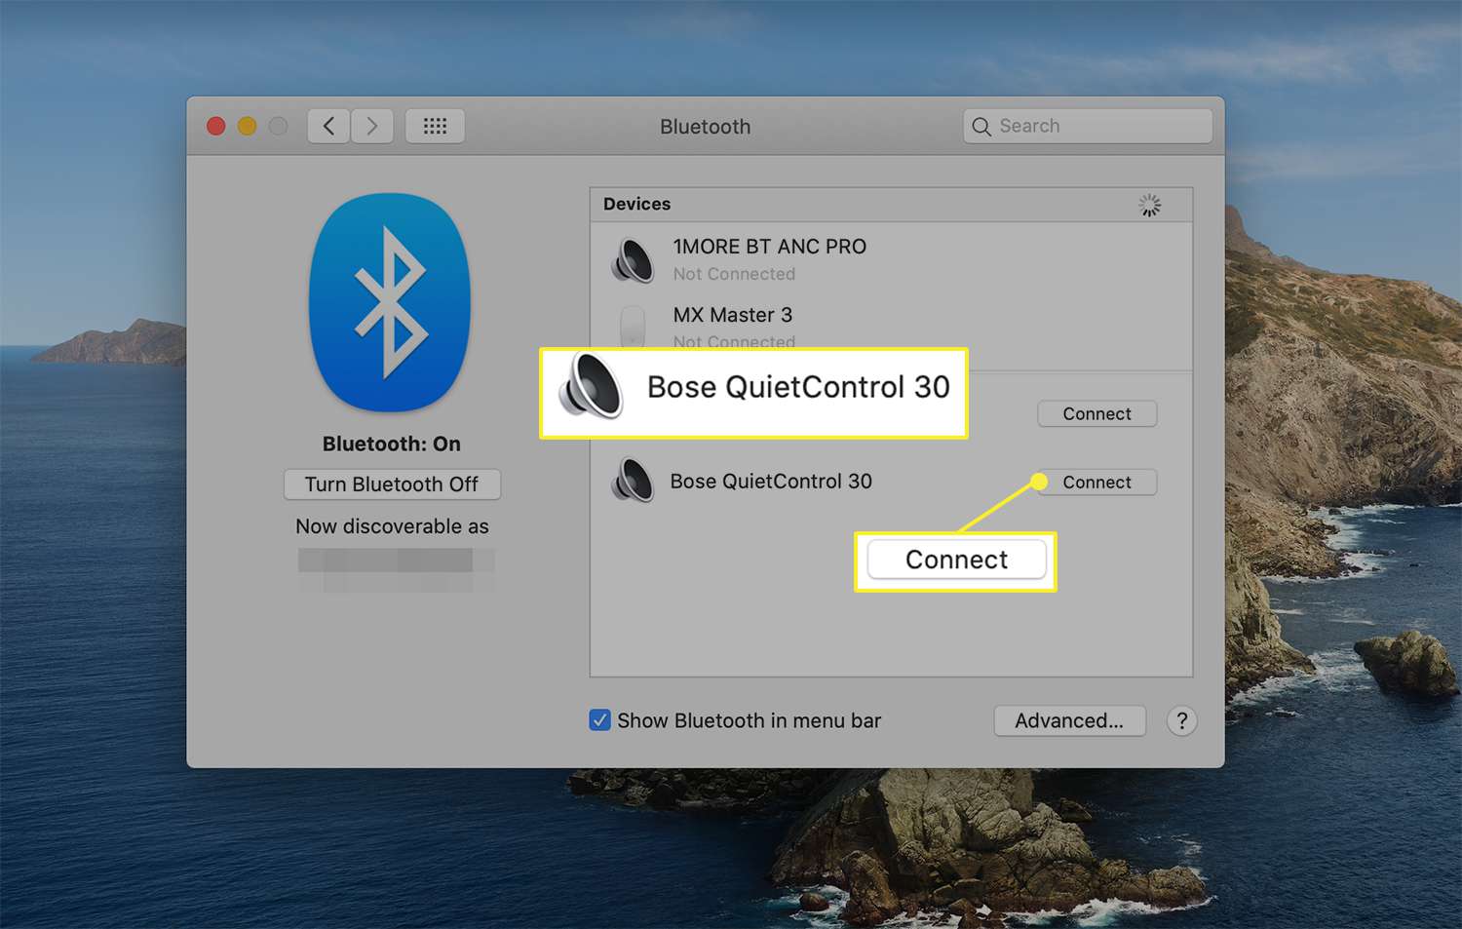
Task: Click the Not Connected status under 1MORE
Action: click(x=734, y=274)
